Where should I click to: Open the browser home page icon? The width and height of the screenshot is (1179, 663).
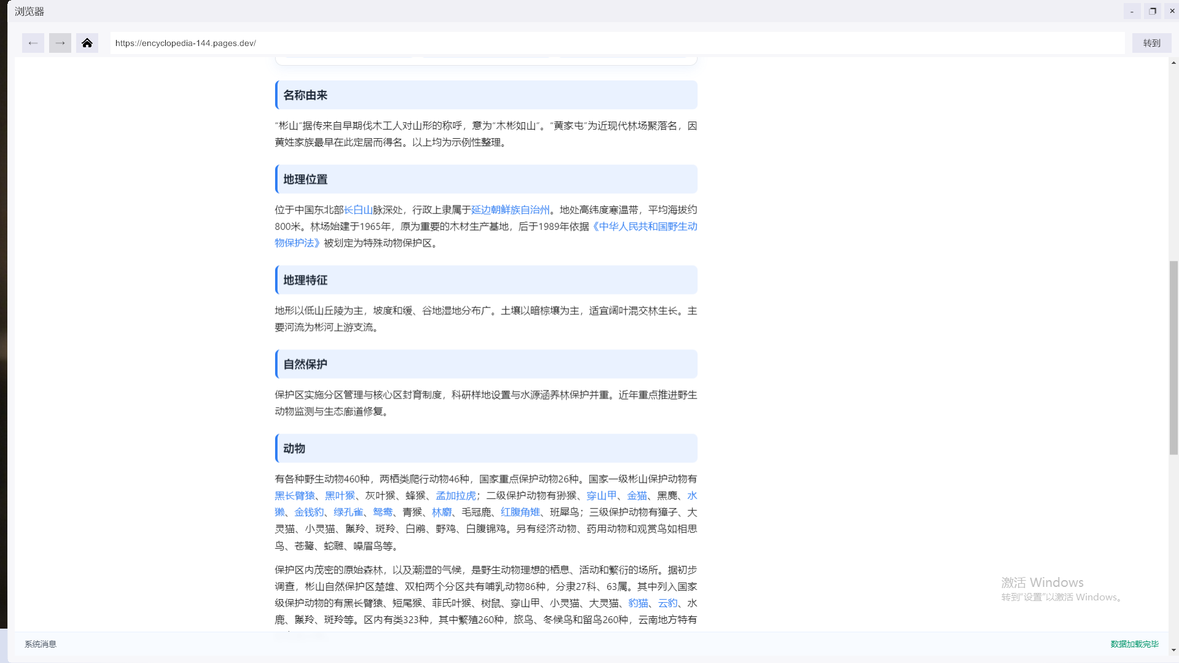click(87, 43)
